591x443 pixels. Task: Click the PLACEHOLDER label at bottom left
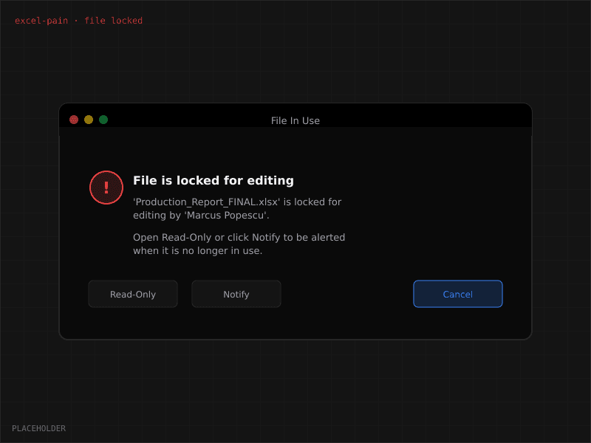pos(38,428)
